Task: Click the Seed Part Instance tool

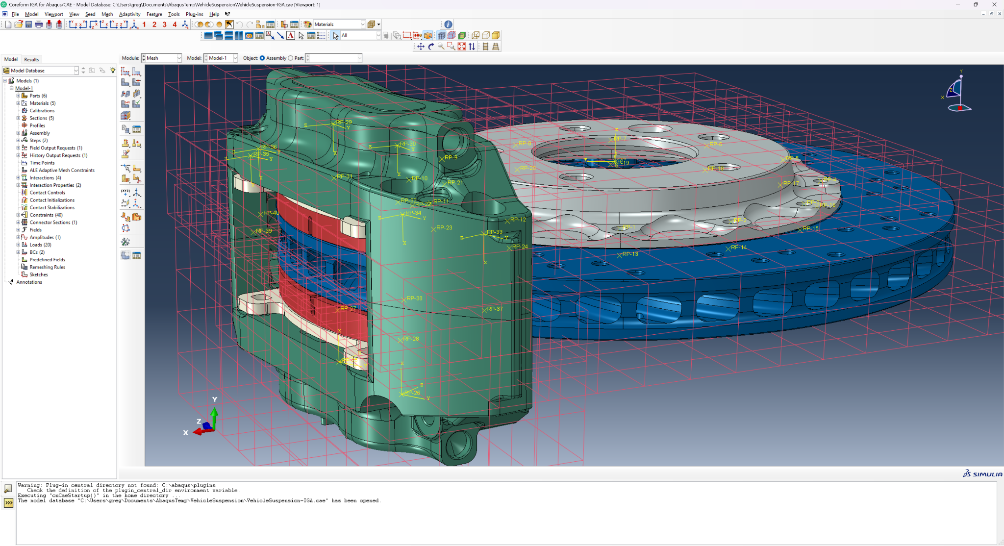Action: (125, 72)
